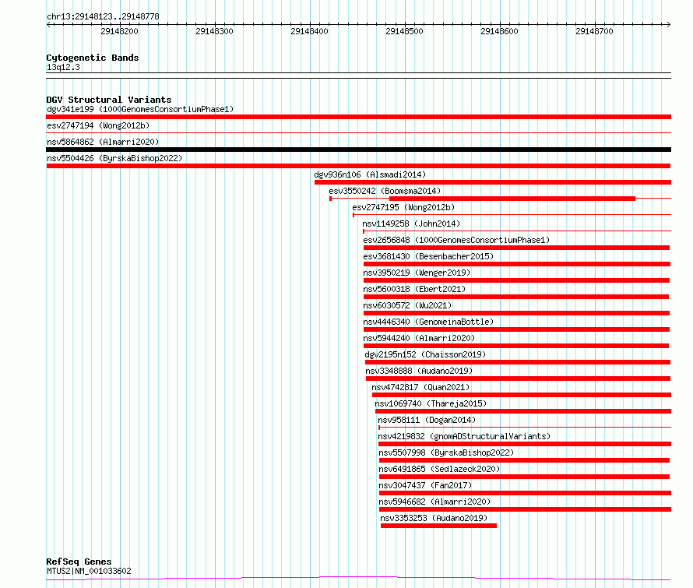693x588 pixels.
Task: Select the esv2747194 (Wong2012b) variant label
Action: pos(98,125)
